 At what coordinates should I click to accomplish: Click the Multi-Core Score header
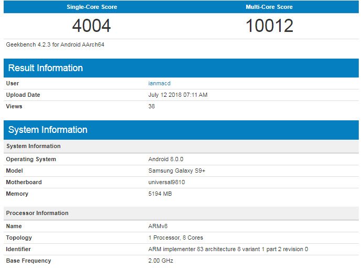tap(269, 7)
